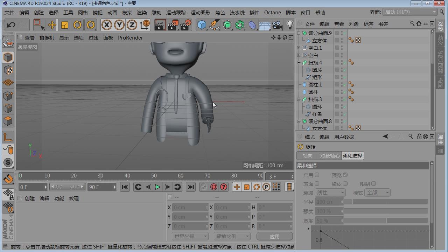Open the 世界坐标 dropdown
Screen dimensions: 448x252
pos(190,236)
